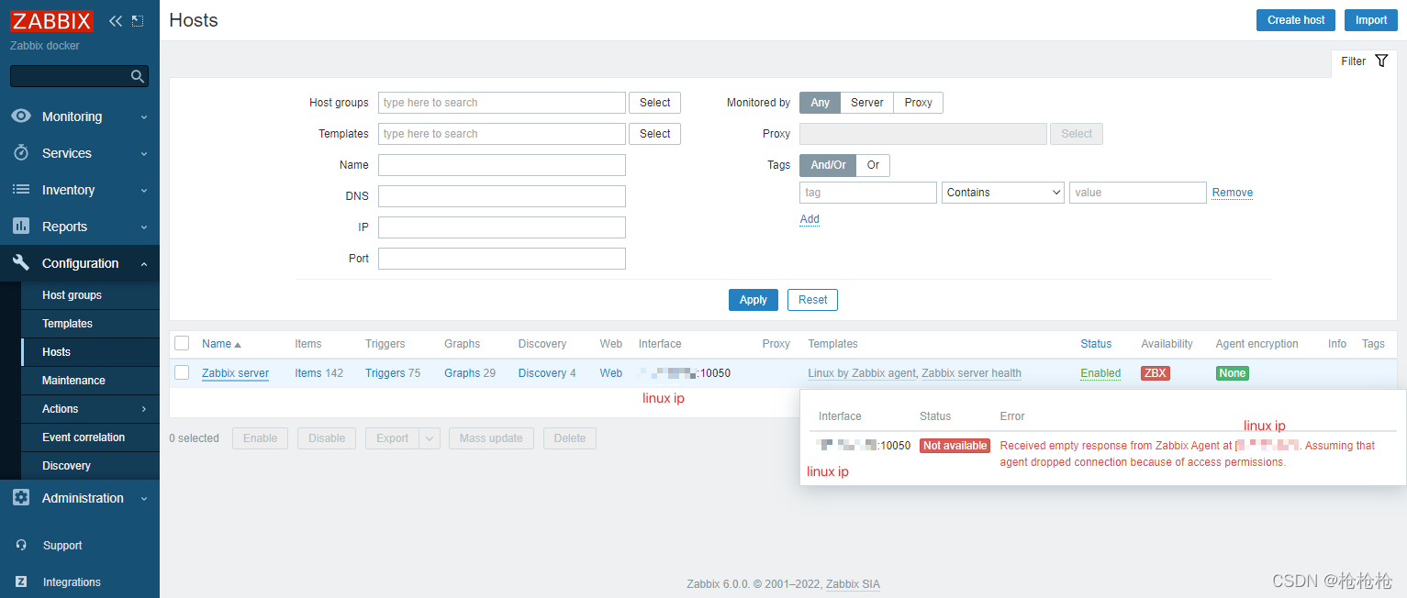Select And/Or tag evaluation
The height and width of the screenshot is (598, 1407).
pos(828,165)
